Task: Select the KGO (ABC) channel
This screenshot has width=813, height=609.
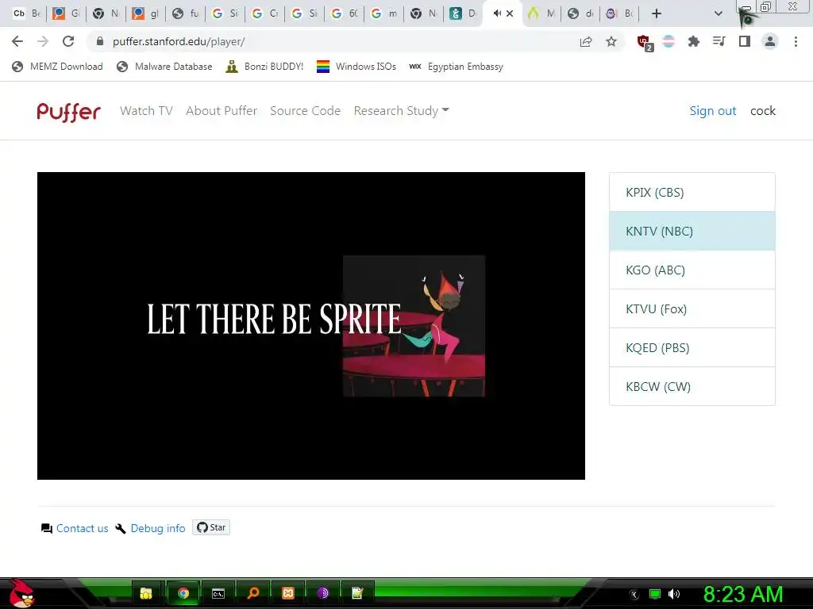Action: pos(692,270)
